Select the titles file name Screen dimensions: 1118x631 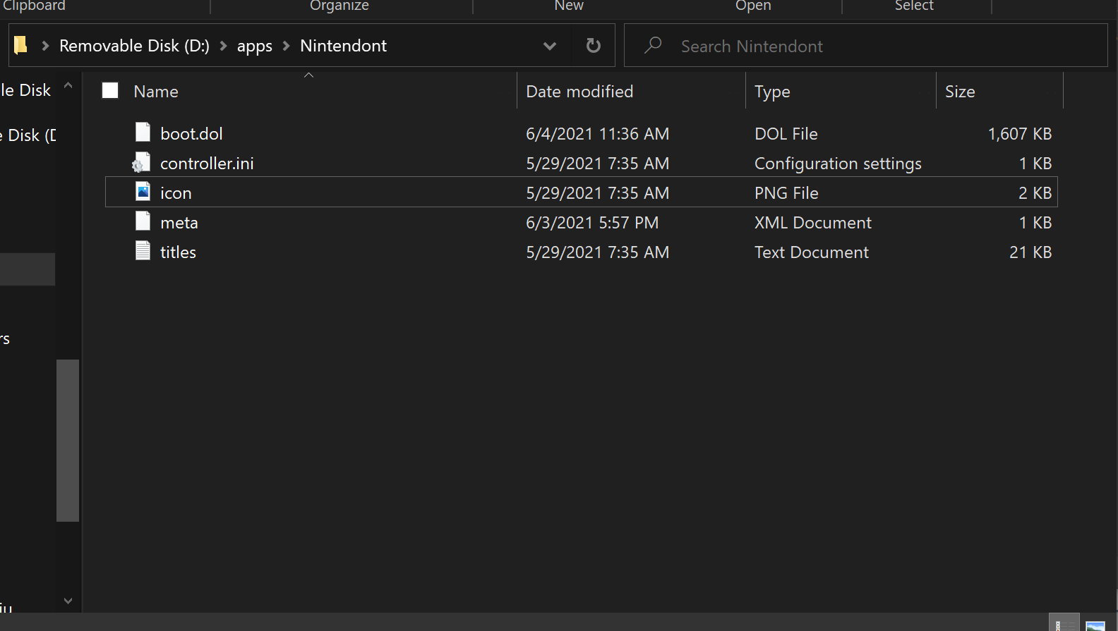[178, 252]
